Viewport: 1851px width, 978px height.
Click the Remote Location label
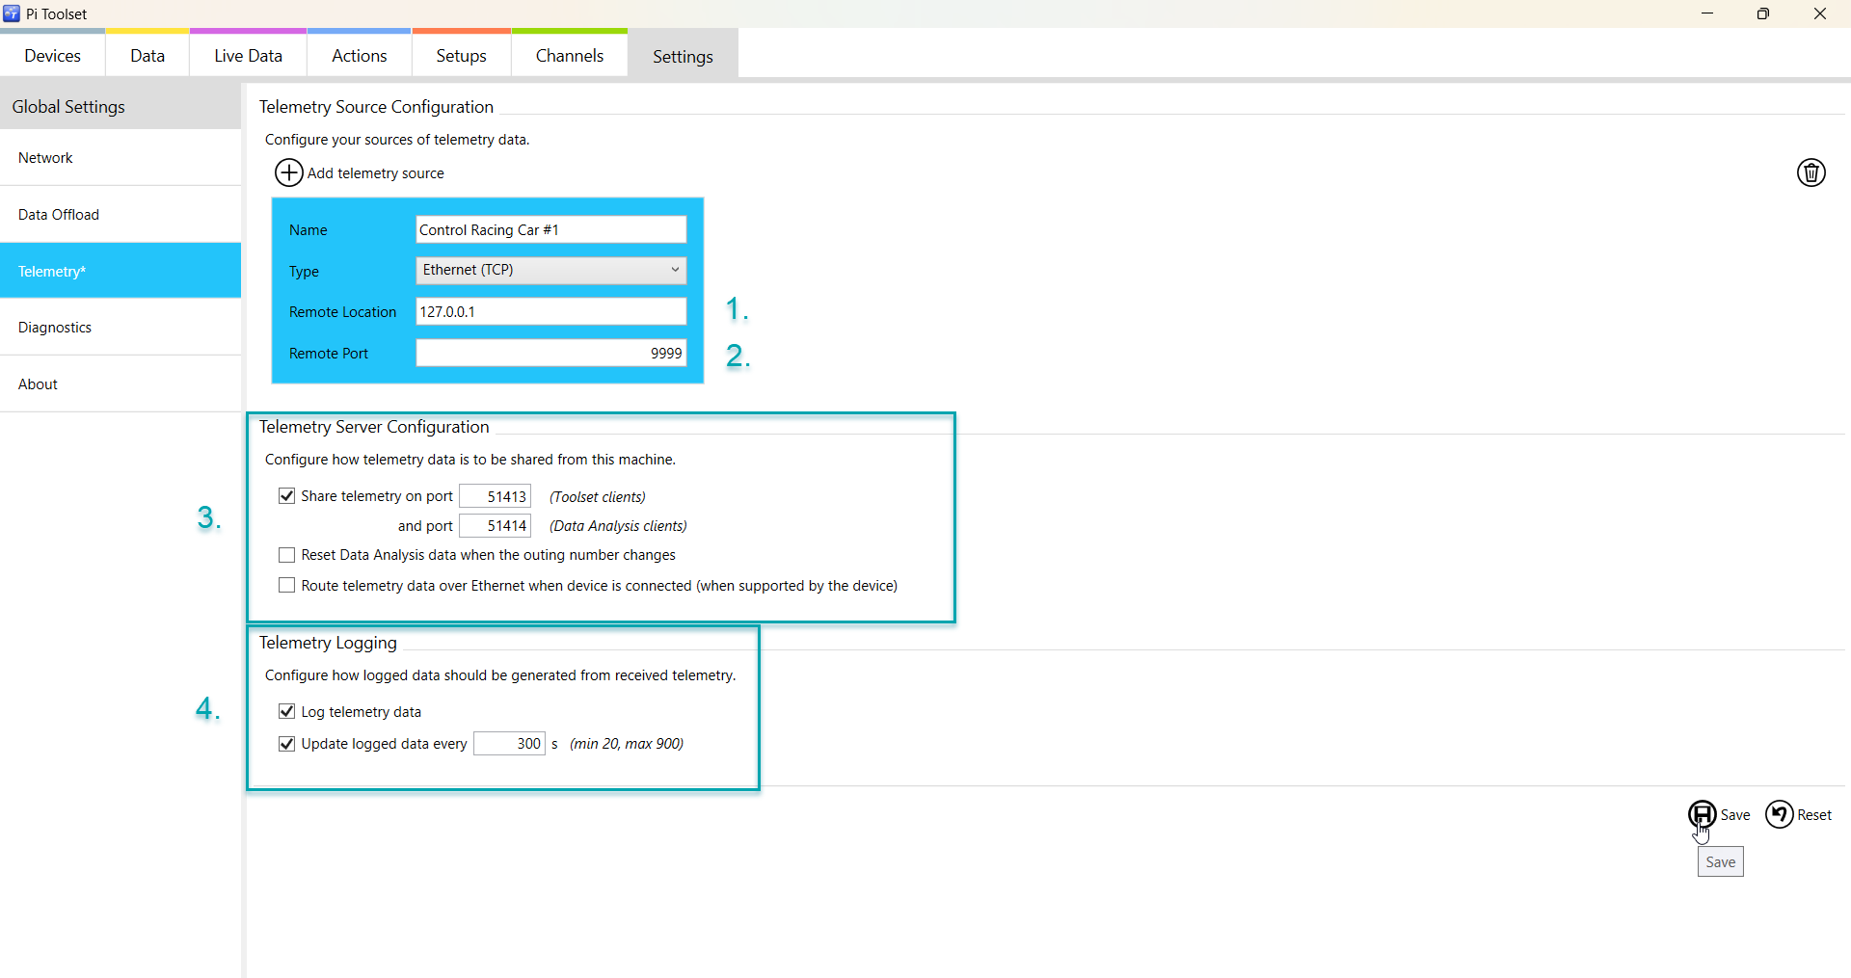[x=342, y=312]
